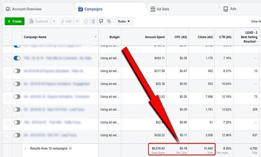Check the checkbox on the $0.86 CPC row
The image size is (261, 157).
tap(8, 123)
